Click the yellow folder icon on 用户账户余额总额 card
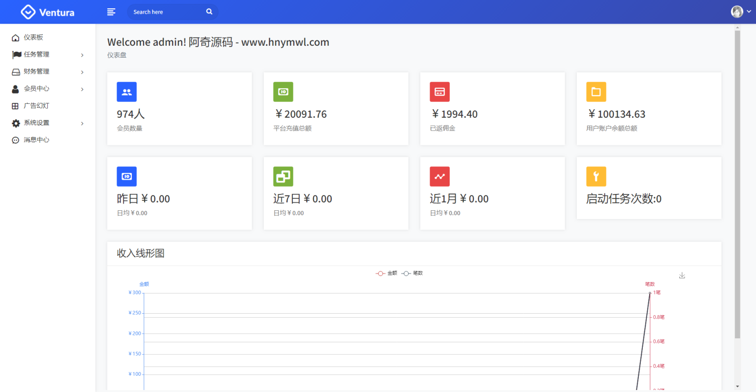The width and height of the screenshot is (756, 392). [x=596, y=92]
